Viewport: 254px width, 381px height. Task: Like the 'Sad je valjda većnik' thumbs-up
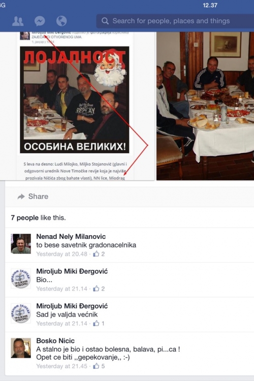click(96, 324)
